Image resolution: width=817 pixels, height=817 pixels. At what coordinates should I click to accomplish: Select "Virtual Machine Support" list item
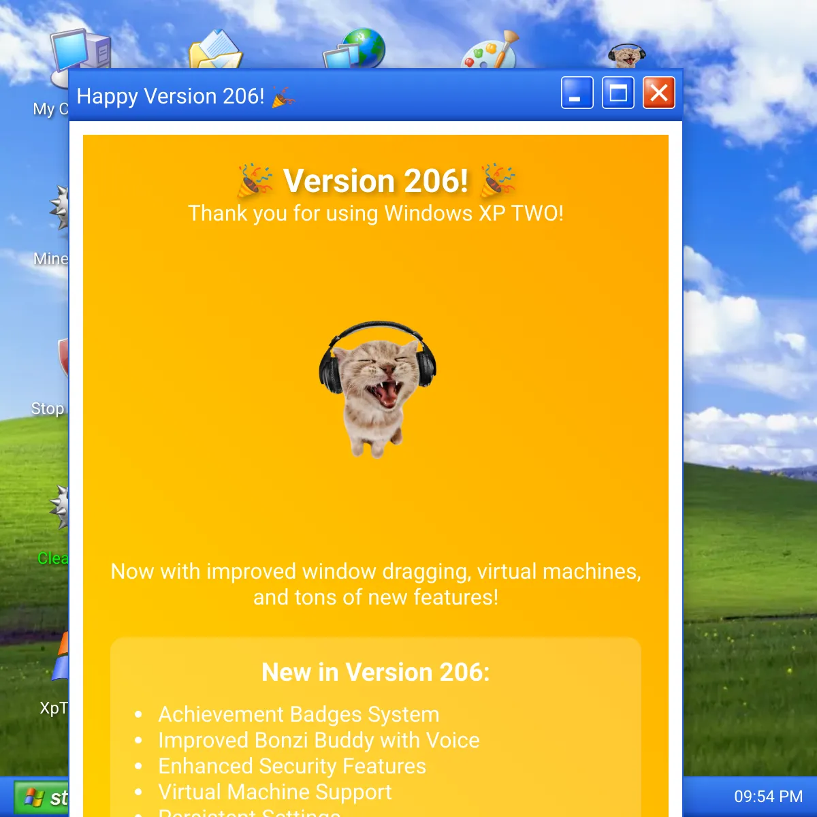pos(275,792)
